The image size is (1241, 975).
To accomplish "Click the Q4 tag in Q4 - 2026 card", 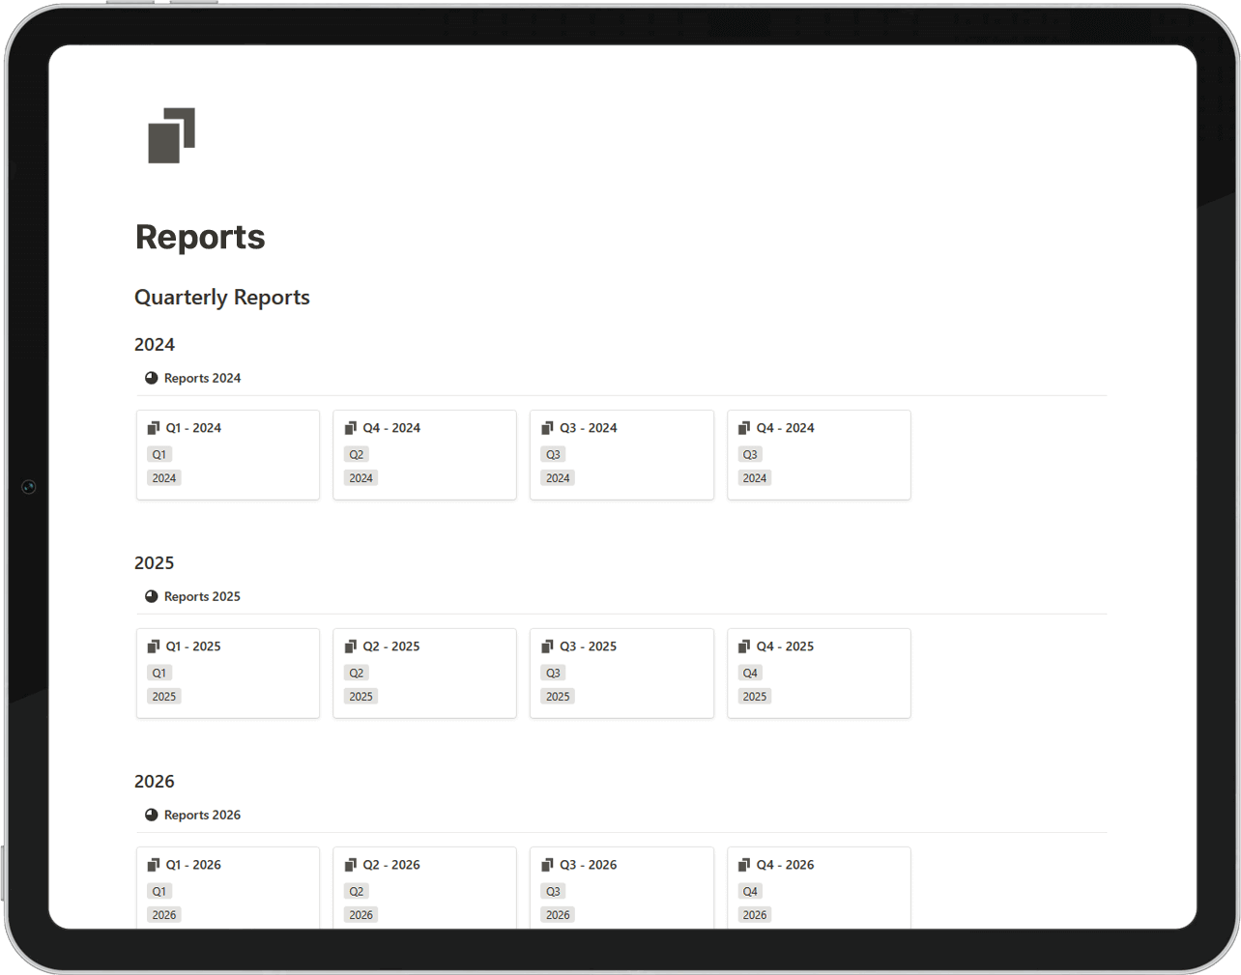I will click(750, 891).
